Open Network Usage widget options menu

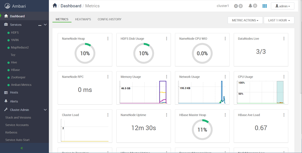[225, 77]
